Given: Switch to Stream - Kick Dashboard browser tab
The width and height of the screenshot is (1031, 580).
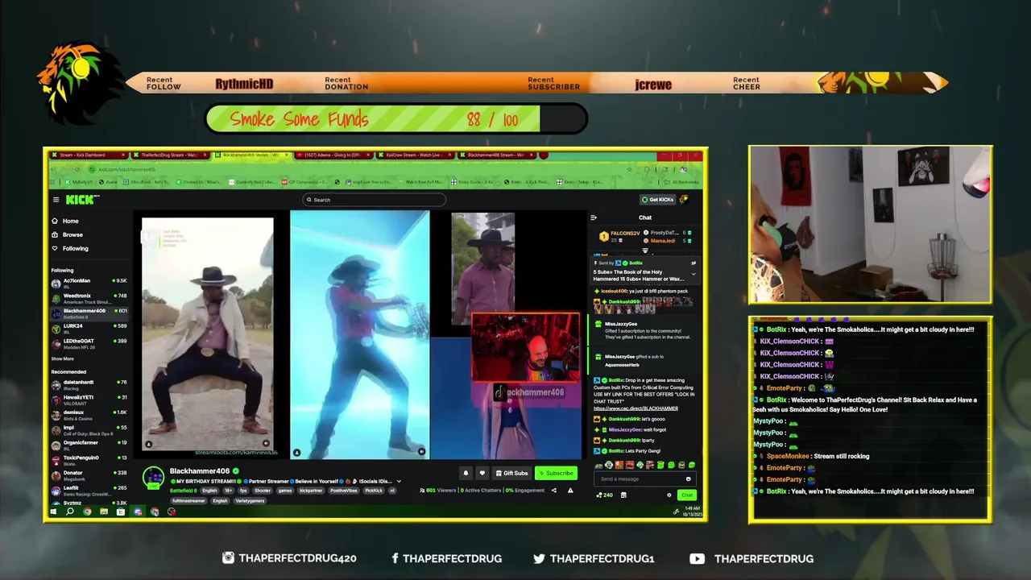Looking at the screenshot, I should 89,155.
